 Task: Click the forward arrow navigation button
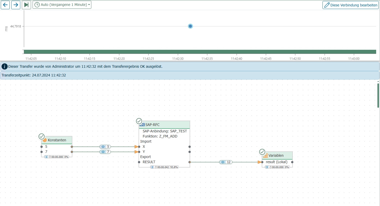pyautogui.click(x=16, y=5)
